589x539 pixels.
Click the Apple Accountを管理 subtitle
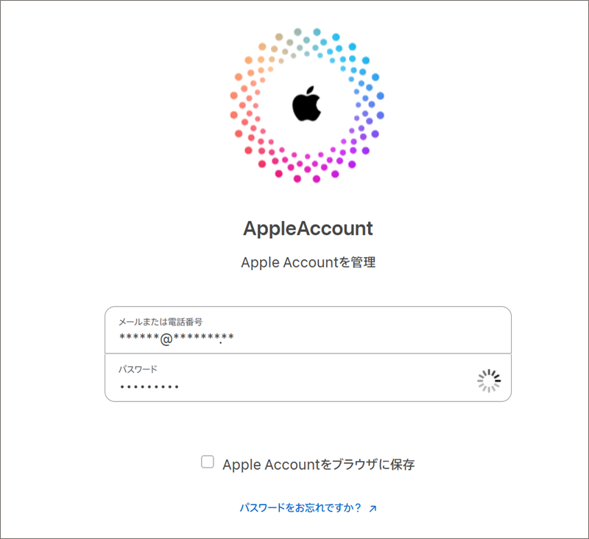[x=308, y=262]
